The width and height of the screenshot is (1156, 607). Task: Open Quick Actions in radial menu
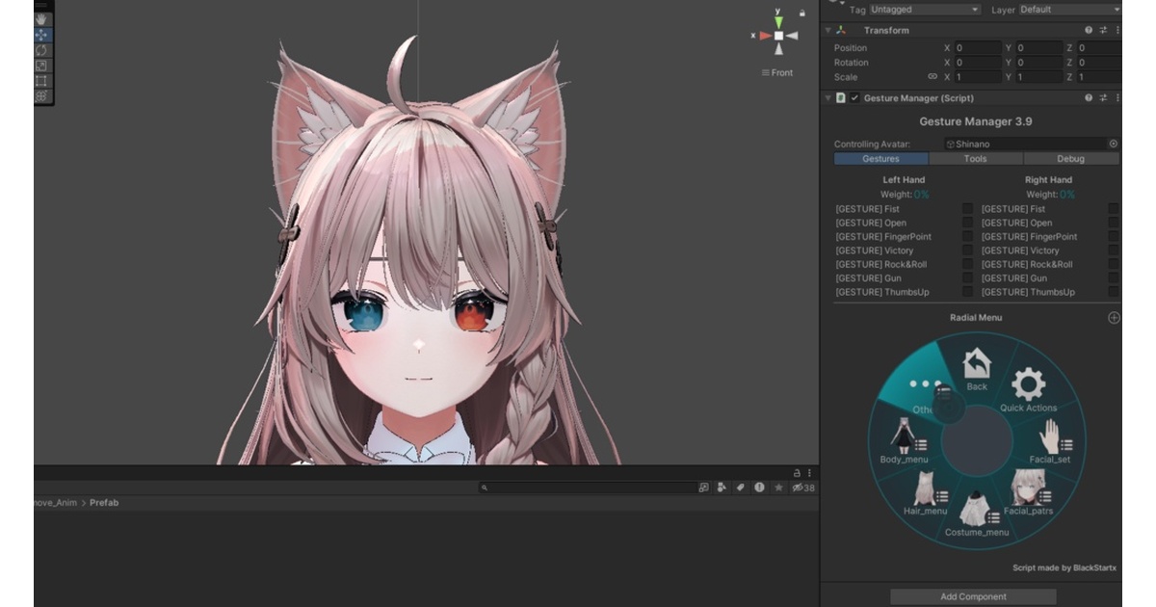point(1028,390)
